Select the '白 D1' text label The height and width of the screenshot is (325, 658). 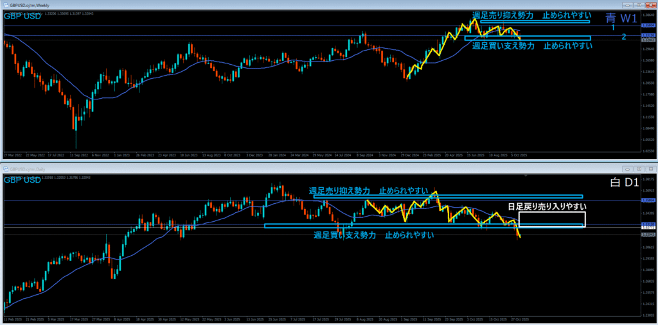tap(623, 183)
